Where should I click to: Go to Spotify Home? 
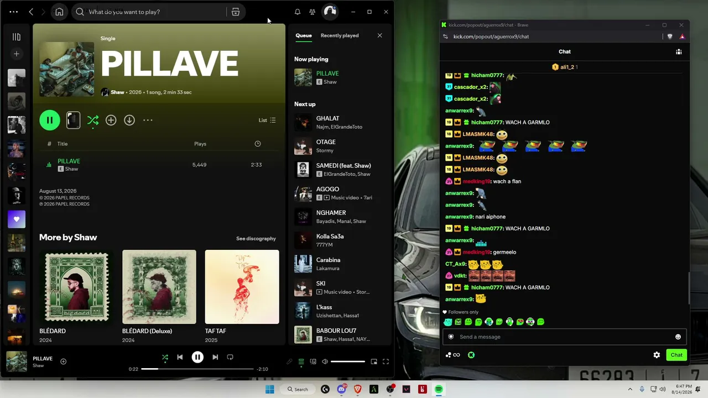click(x=59, y=12)
